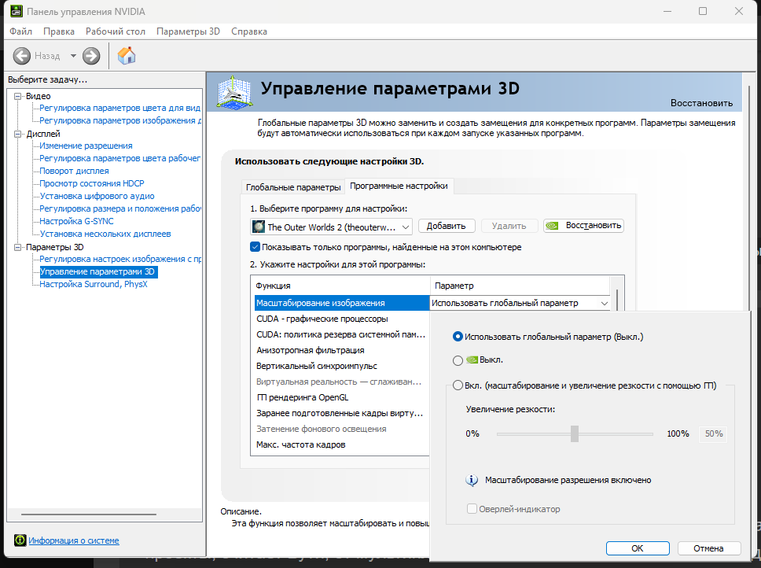The image size is (761, 568).
Task: Open the Back history dropdown arrow
Action: point(73,56)
